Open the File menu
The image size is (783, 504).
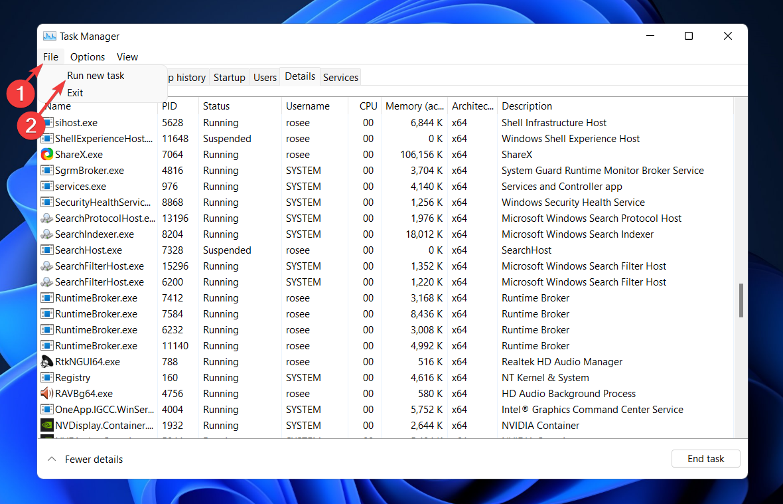pyautogui.click(x=50, y=57)
